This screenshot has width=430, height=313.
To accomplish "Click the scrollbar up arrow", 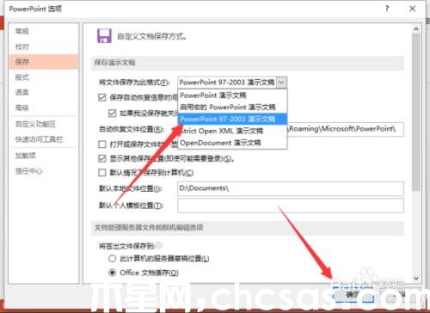I will point(416,29).
